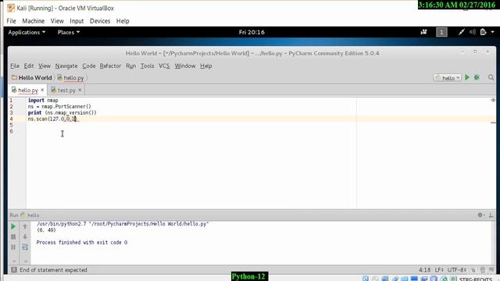The image size is (500, 281).
Task: Open Search Everywhere magnifier icon
Action: tap(491, 77)
